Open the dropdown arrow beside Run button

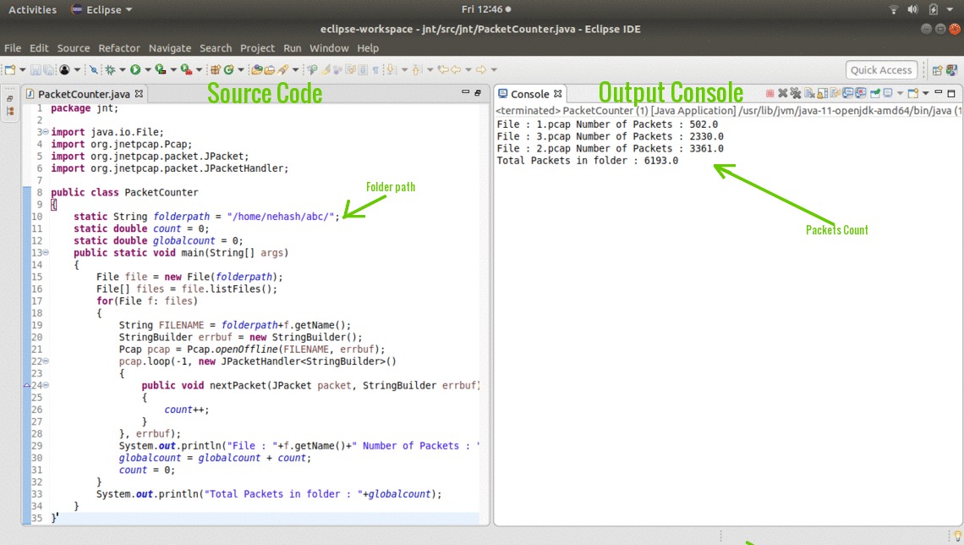(147, 70)
